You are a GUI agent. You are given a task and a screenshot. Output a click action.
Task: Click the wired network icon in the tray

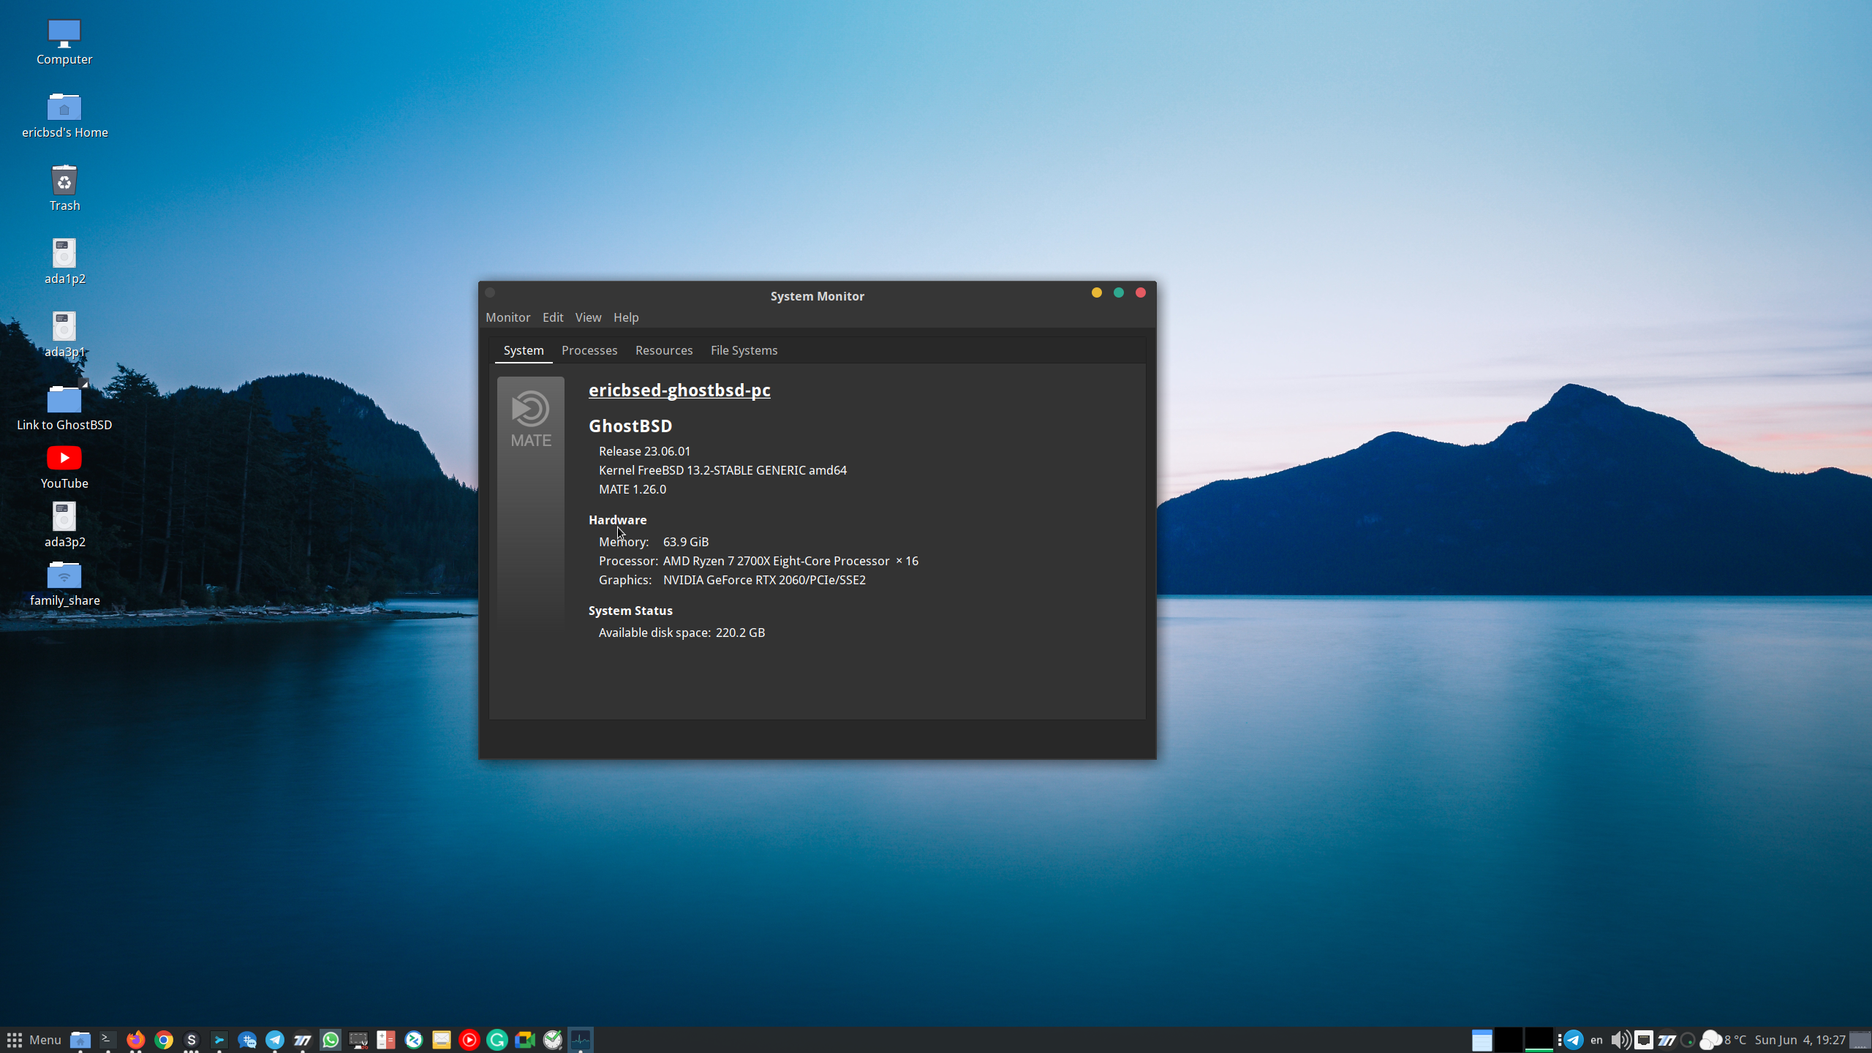pyautogui.click(x=1644, y=1040)
